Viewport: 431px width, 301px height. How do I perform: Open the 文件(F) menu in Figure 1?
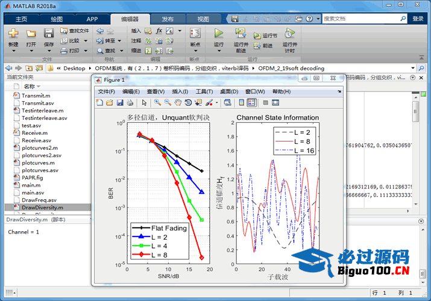(x=106, y=92)
